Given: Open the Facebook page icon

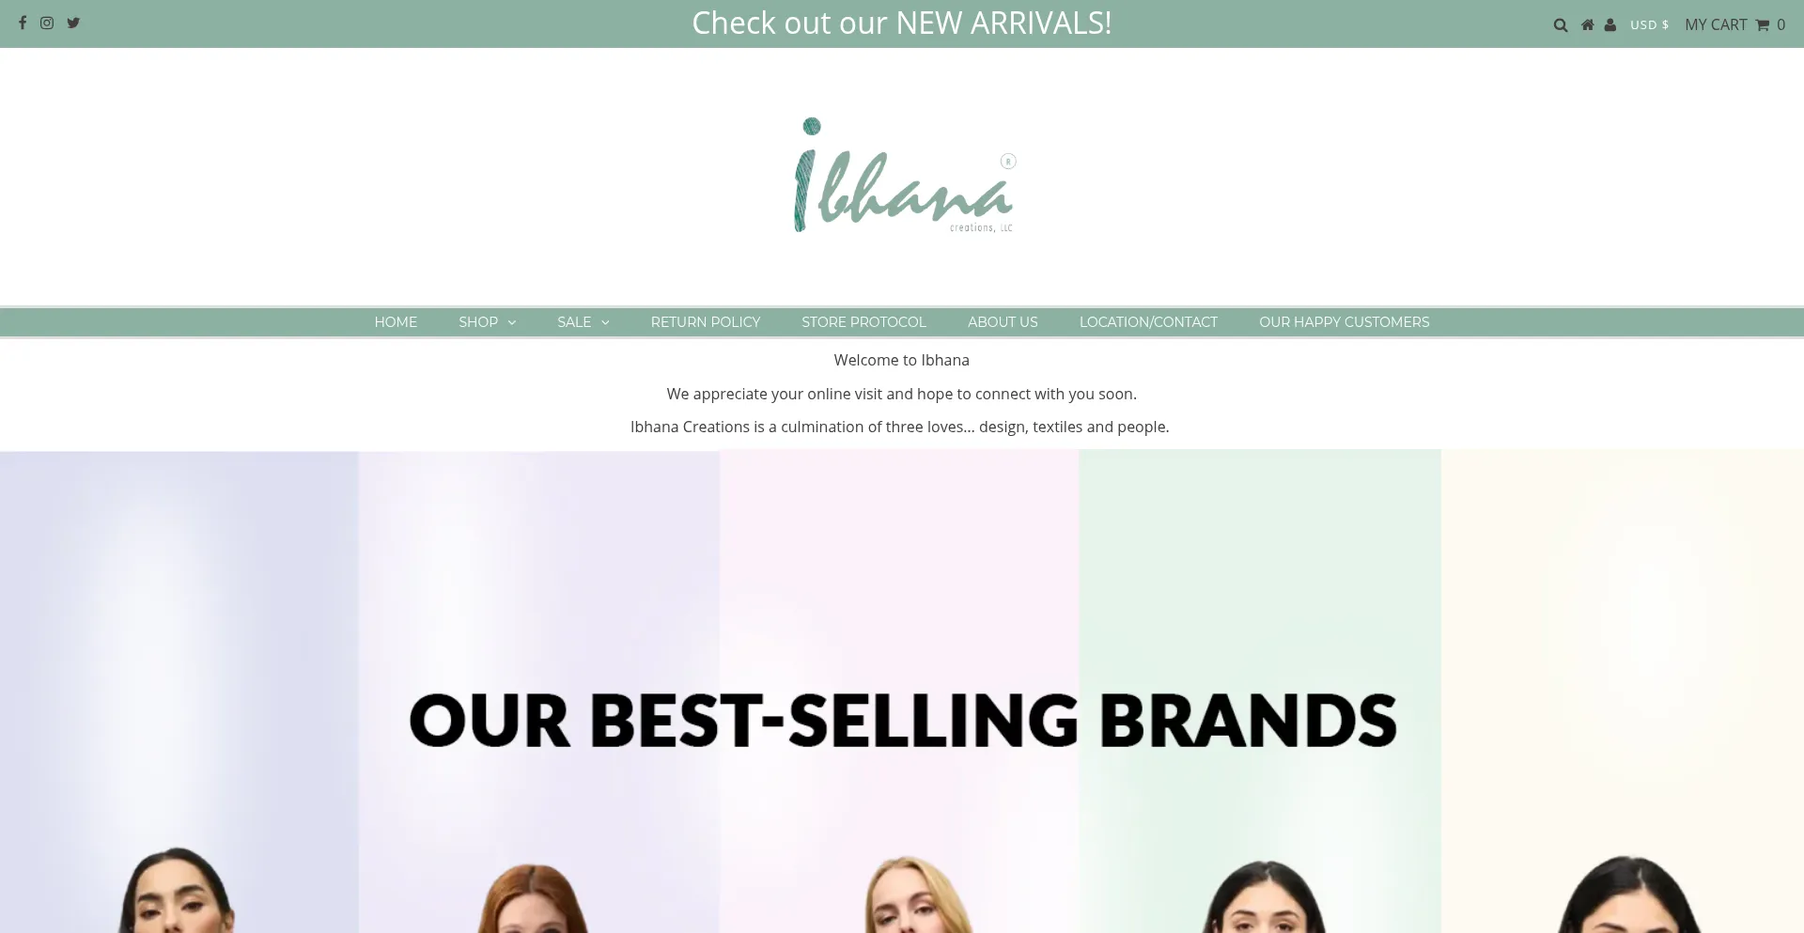Looking at the screenshot, I should (23, 23).
